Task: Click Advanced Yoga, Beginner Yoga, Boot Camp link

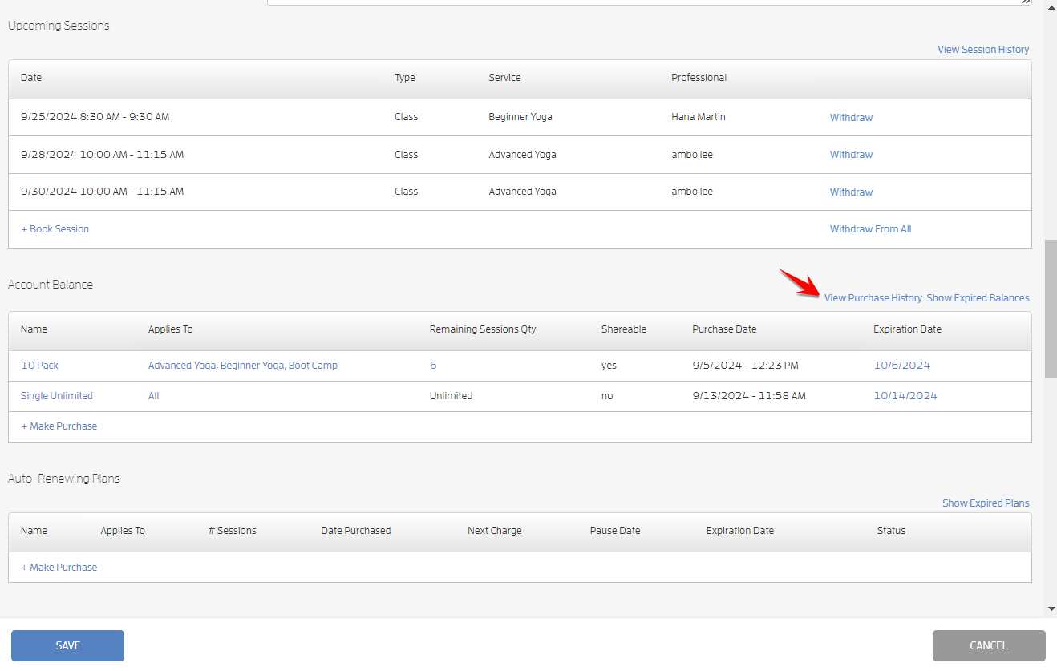Action: tap(243, 366)
